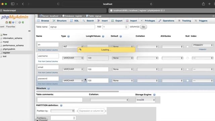This screenshot has width=215, height=121.
Task: Toggle the browser sidebar icon
Action: click(13, 4)
